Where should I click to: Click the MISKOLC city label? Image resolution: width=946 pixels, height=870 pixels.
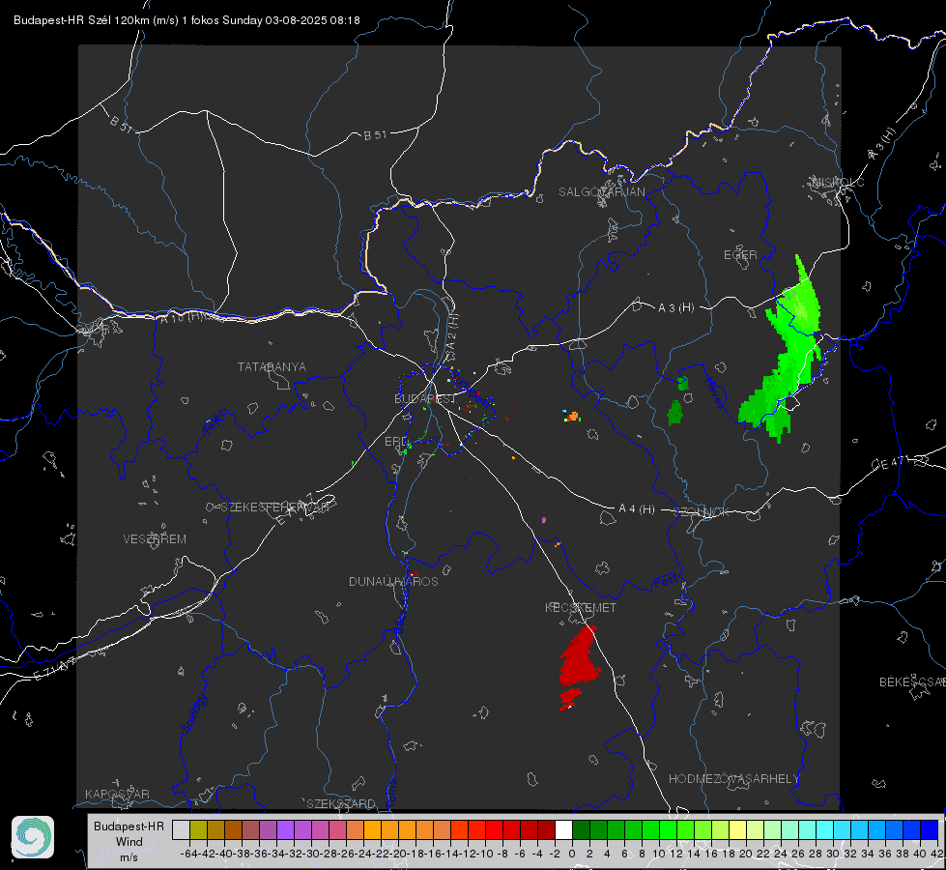point(838,182)
